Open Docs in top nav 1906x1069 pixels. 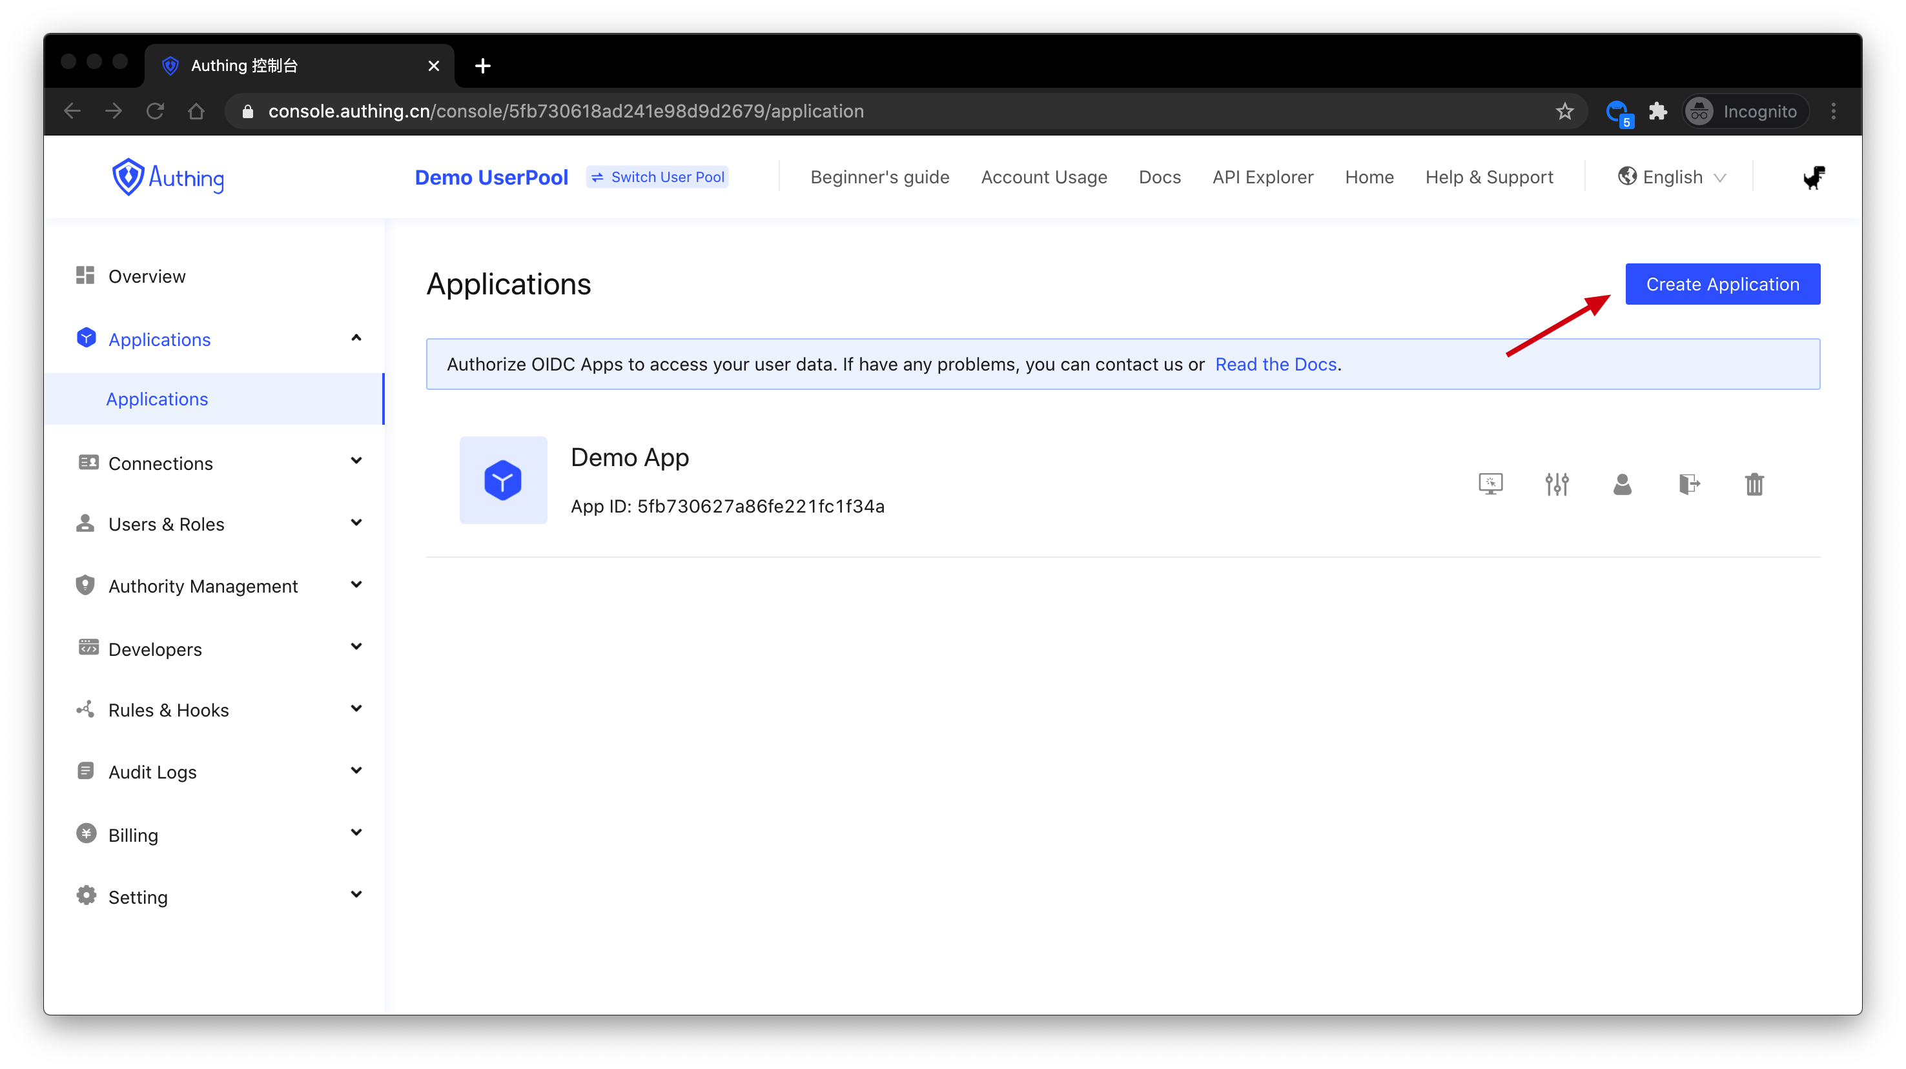coord(1160,177)
